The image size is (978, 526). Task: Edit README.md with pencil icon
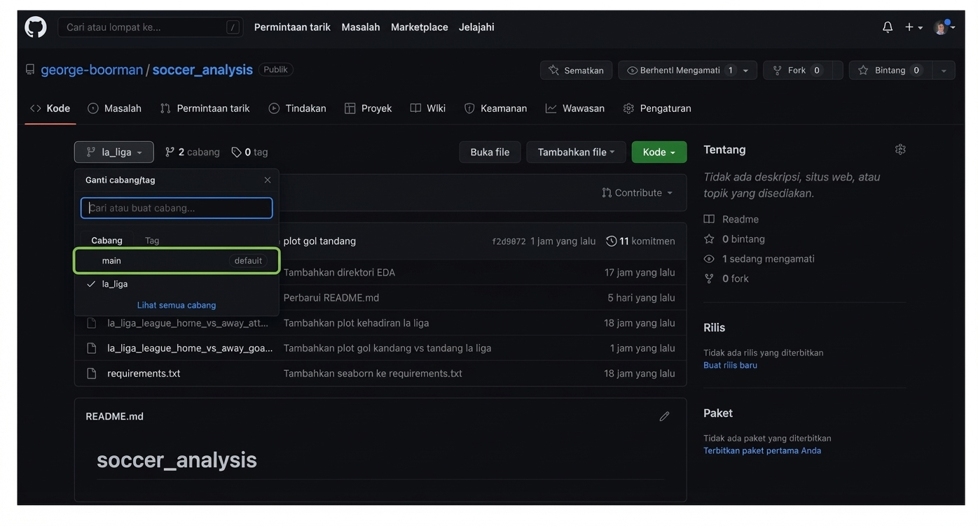pyautogui.click(x=664, y=416)
